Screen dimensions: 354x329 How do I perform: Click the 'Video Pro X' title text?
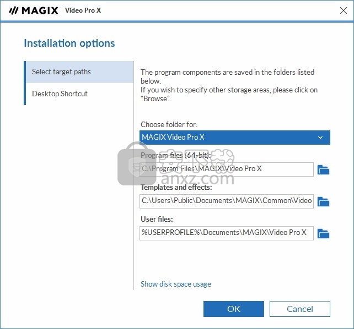tap(83, 10)
